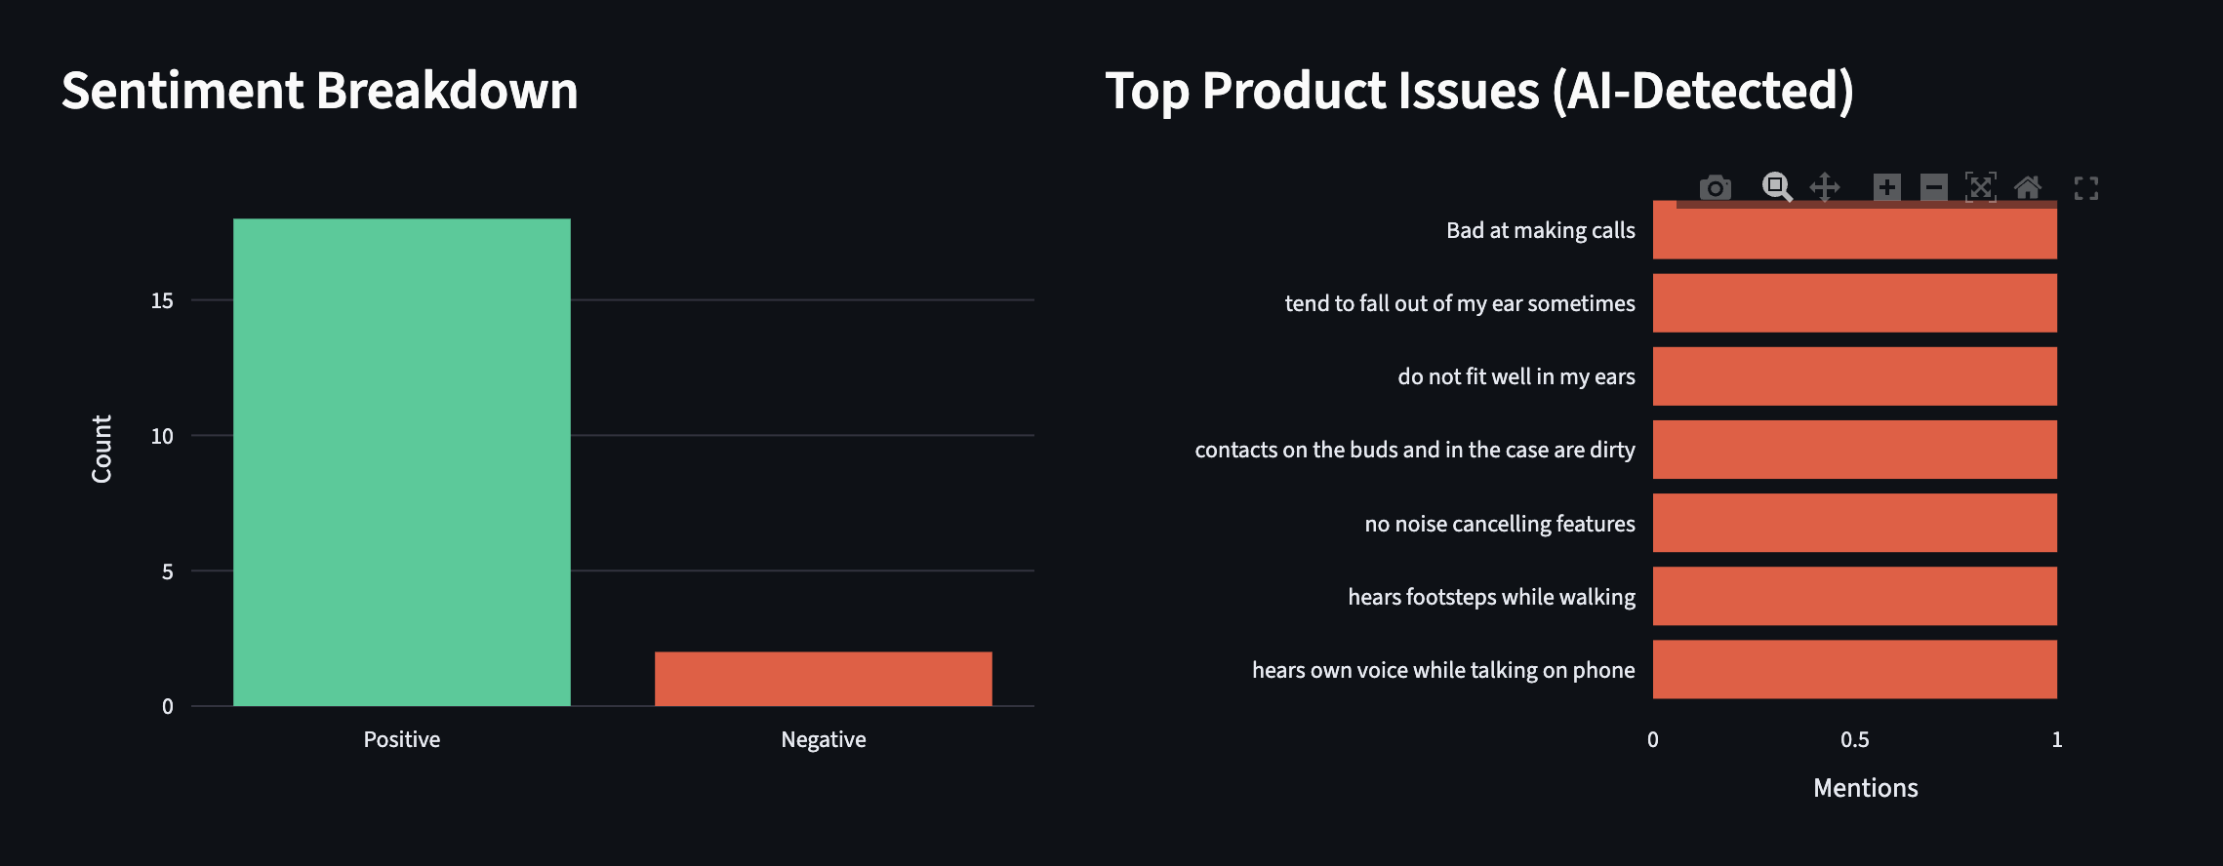2223x866 pixels.
Task: Activate the Zoom selection tool
Action: click(x=1776, y=186)
